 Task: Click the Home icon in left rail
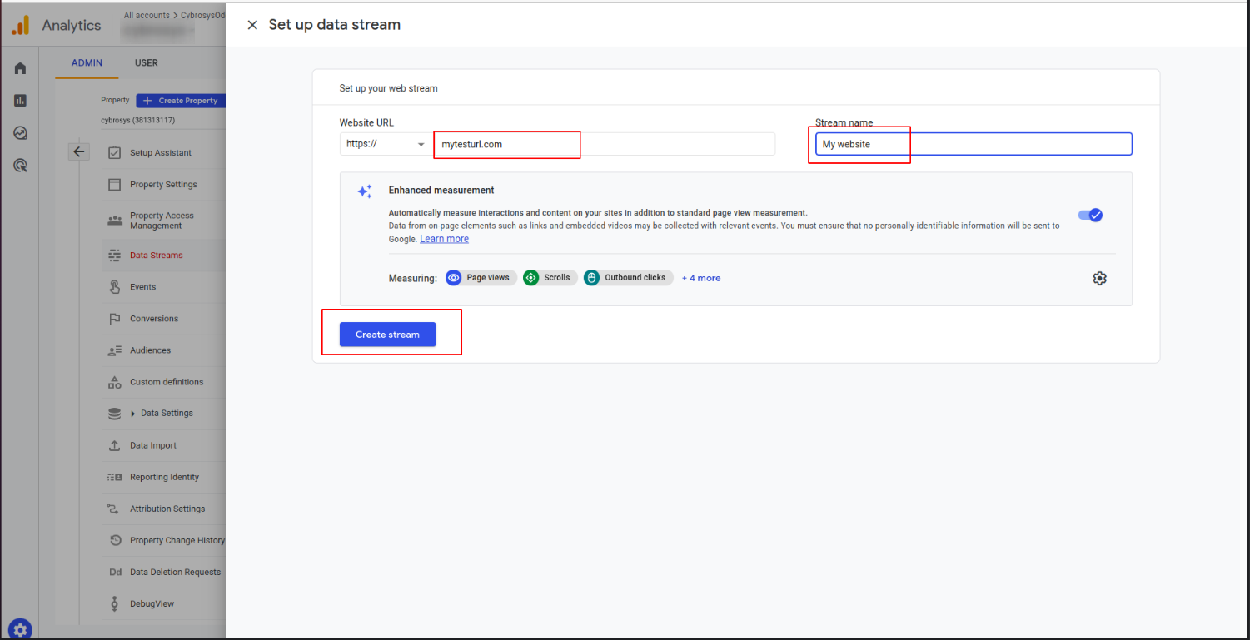click(x=20, y=68)
